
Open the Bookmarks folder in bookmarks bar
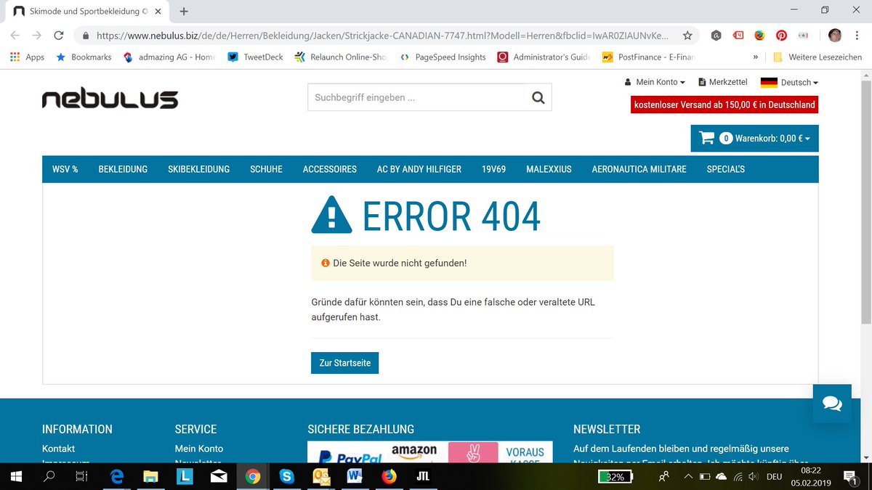click(84, 57)
